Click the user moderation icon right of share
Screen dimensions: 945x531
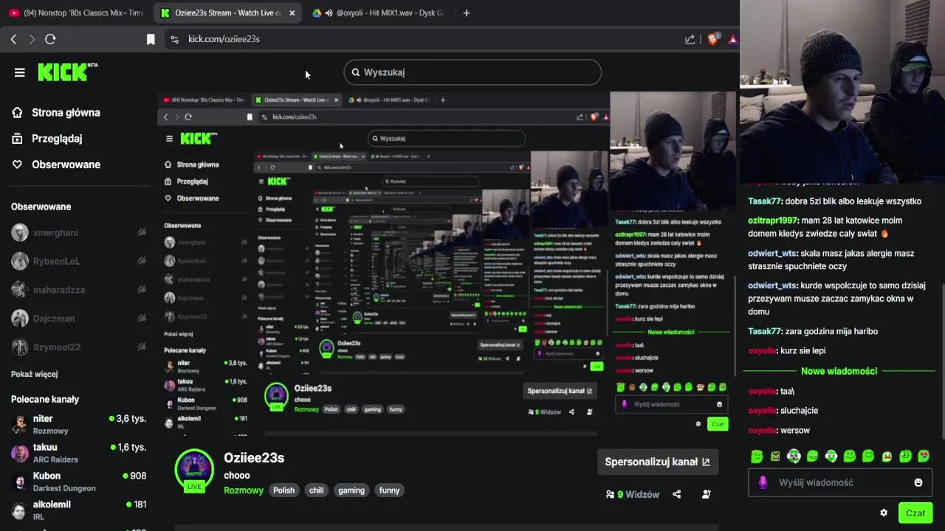(x=707, y=494)
